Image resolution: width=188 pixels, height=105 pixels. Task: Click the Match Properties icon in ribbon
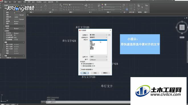tap(99, 5)
